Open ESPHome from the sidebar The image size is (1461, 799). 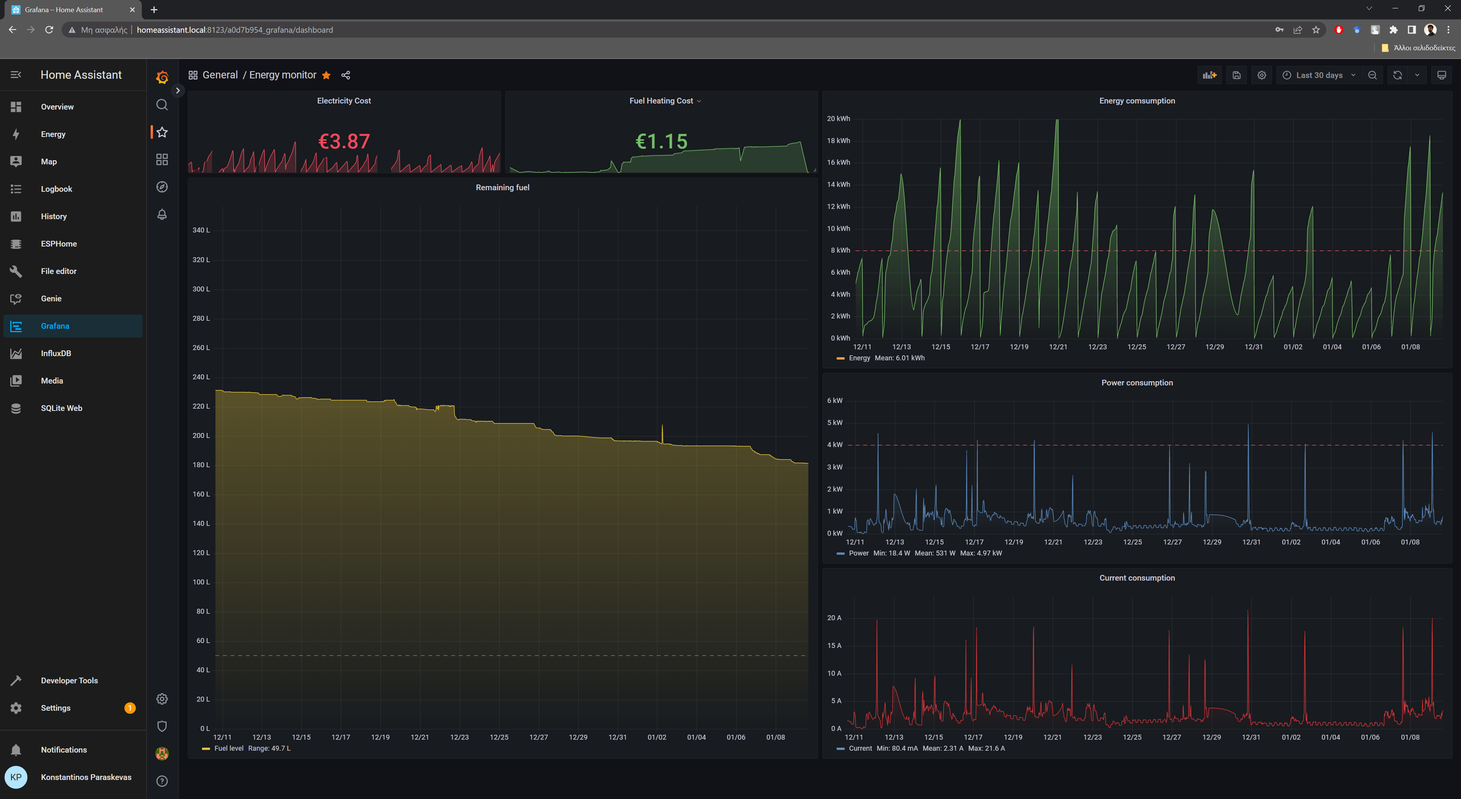tap(59, 243)
